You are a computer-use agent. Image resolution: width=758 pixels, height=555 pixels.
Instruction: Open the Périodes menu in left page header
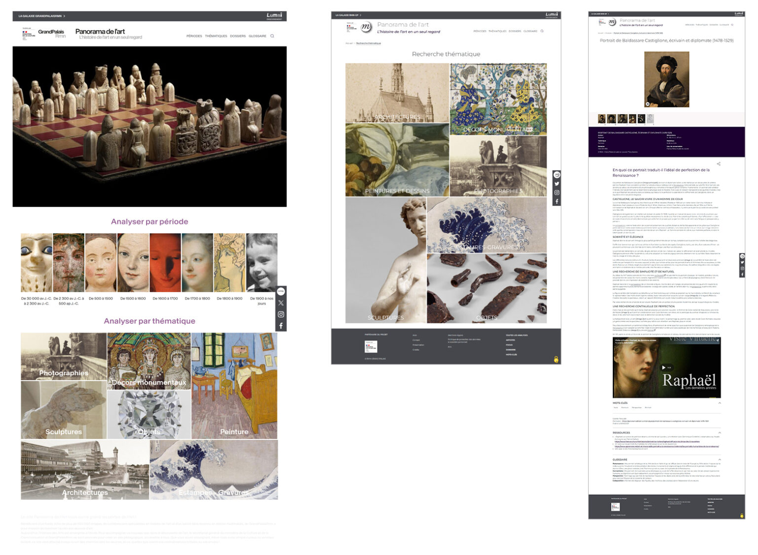tap(194, 36)
